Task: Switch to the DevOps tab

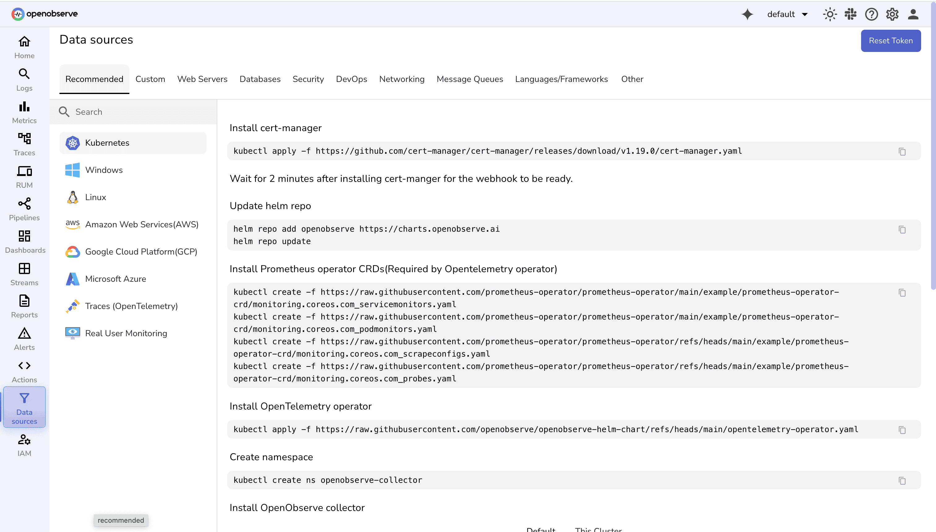Action: (x=351, y=79)
